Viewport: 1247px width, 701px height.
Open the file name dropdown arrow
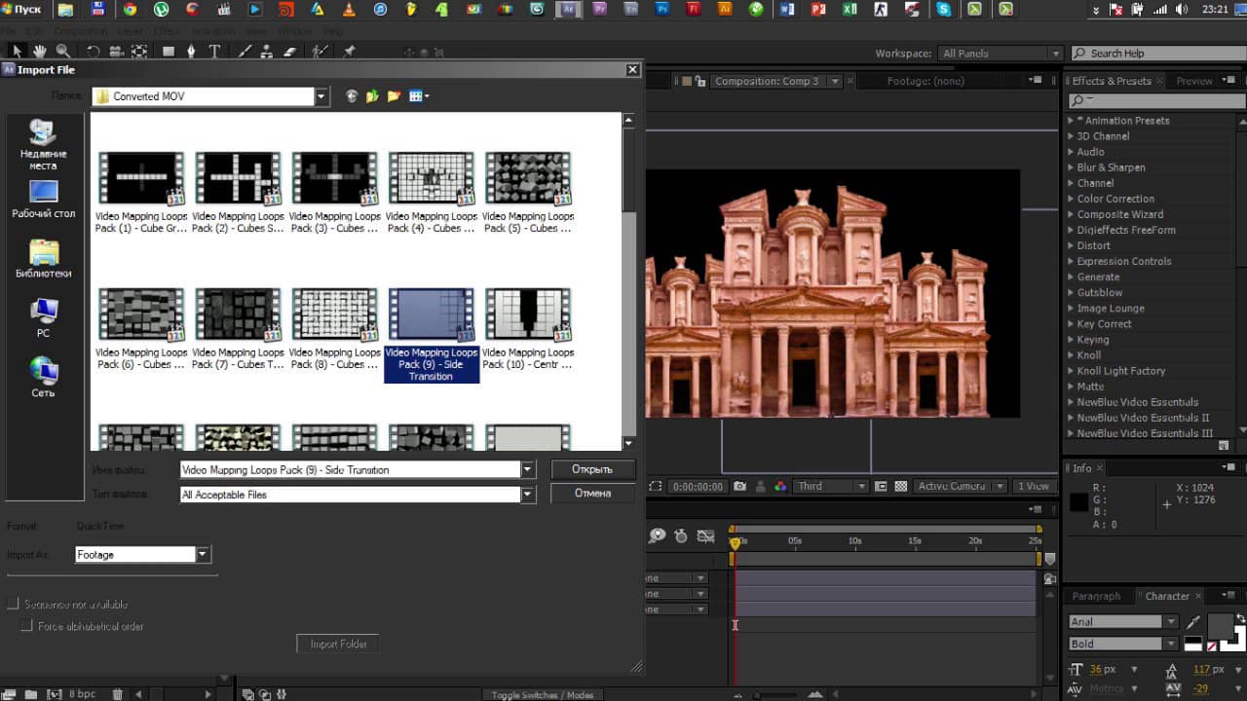528,469
